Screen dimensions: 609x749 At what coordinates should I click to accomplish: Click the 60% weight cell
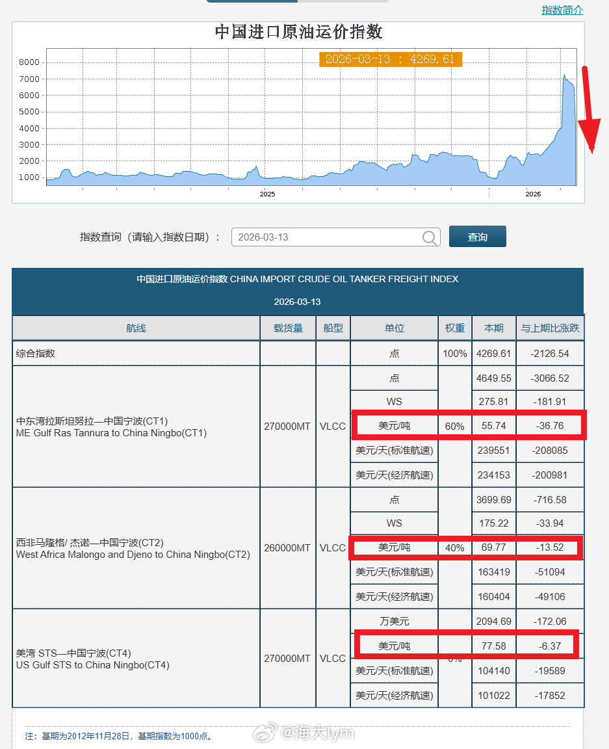pos(455,426)
